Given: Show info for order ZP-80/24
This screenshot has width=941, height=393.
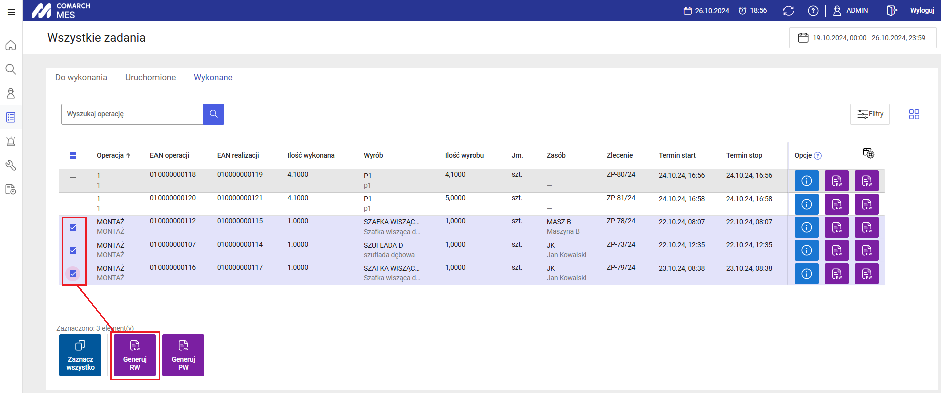Looking at the screenshot, I should (807, 181).
